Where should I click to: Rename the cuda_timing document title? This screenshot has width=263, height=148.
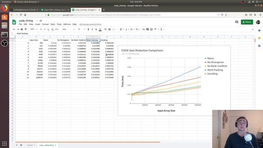pos(26,21)
